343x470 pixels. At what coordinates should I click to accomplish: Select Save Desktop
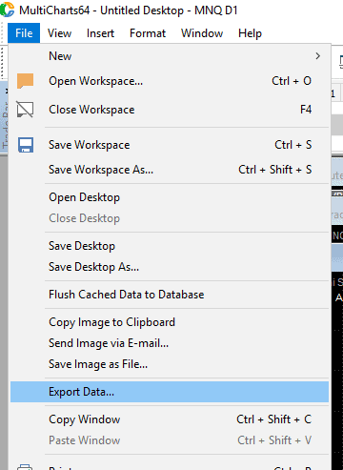(x=170, y=246)
